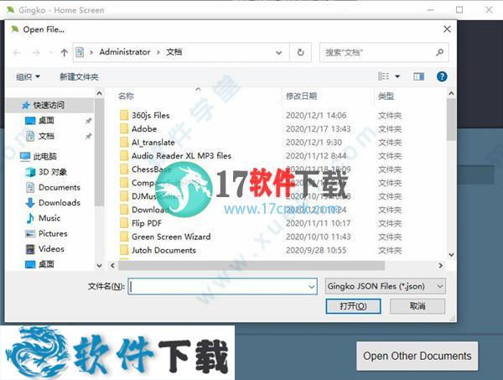Screen dimensions: 503x380
Task: Open the view options dropdown
Action: 397,76
